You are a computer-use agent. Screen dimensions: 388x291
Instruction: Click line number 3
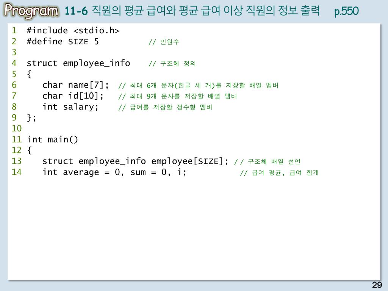(x=14, y=52)
